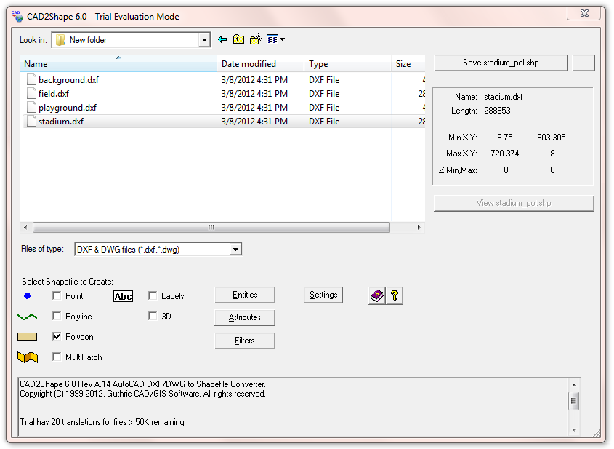Image resolution: width=614 pixels, height=449 pixels.
Task: Click the View stadium_pol.shp button
Action: [514, 203]
